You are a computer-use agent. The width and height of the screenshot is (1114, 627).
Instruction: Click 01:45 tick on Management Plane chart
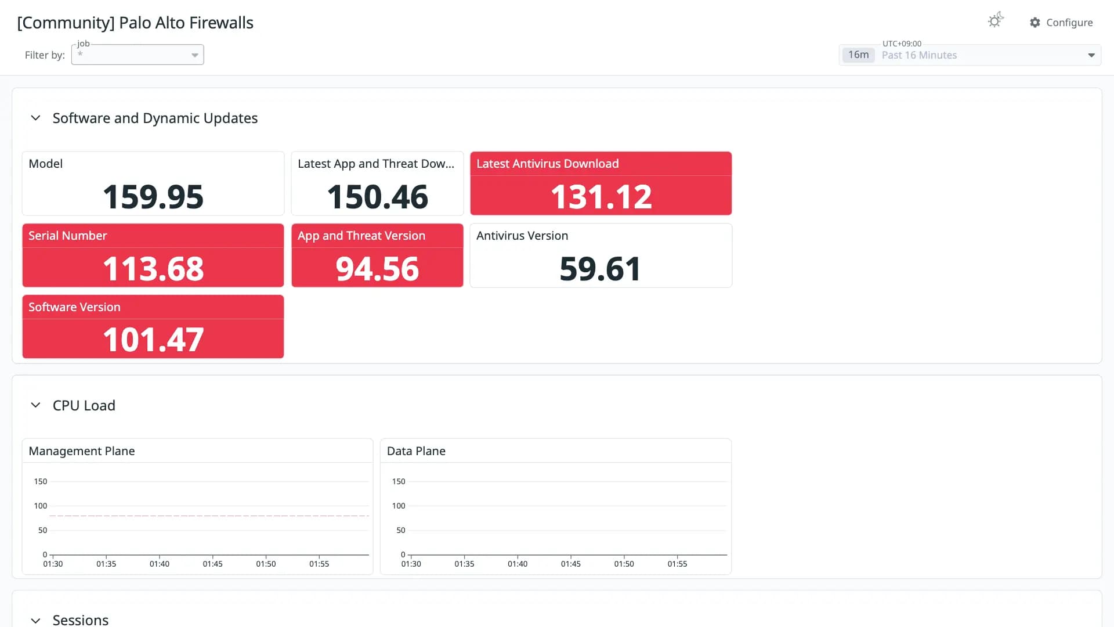click(x=213, y=564)
